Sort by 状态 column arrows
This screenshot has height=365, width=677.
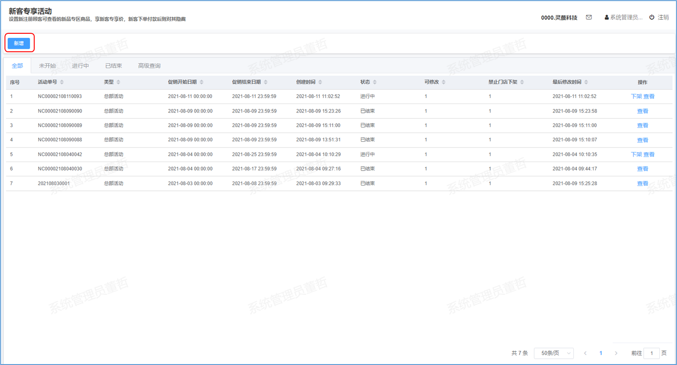375,82
